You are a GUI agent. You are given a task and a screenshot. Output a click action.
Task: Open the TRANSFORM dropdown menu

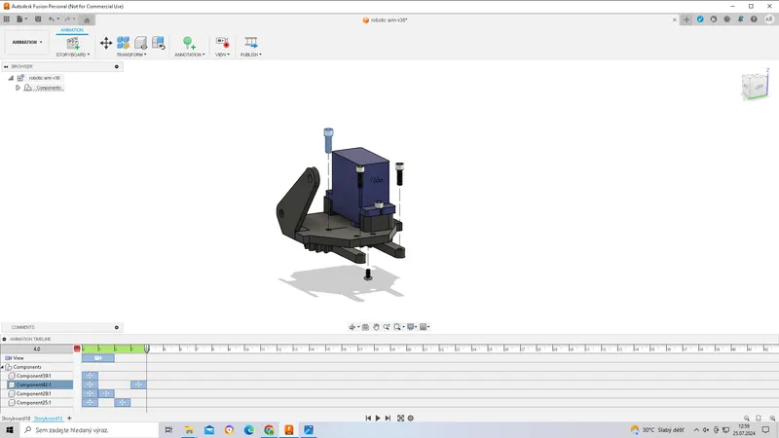click(x=131, y=55)
